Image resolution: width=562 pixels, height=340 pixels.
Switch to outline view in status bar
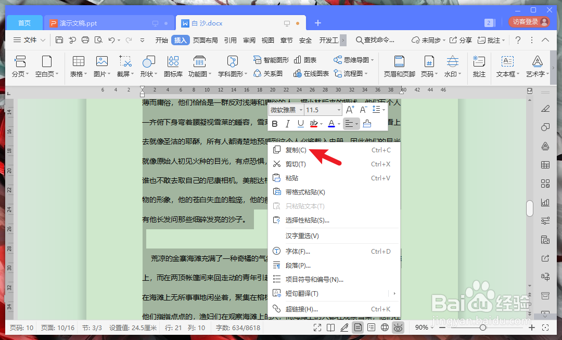click(x=372, y=328)
